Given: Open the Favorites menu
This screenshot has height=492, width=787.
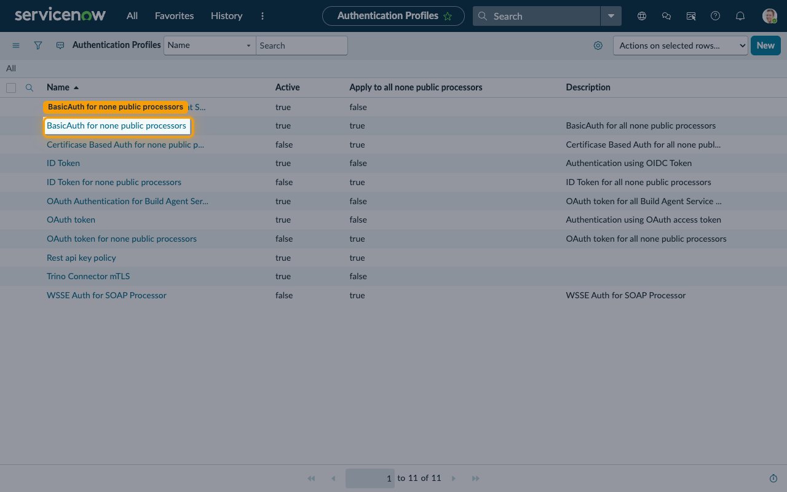Looking at the screenshot, I should tap(174, 16).
